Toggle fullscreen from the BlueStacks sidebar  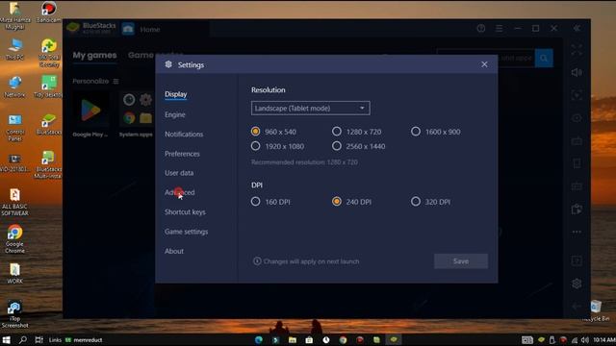pos(577,50)
